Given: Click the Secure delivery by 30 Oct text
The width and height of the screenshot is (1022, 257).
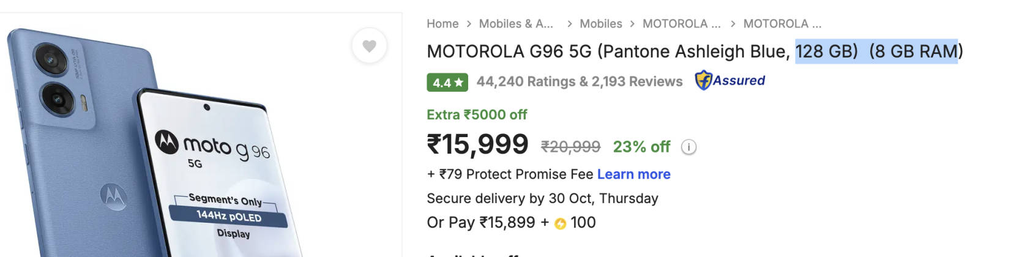Looking at the screenshot, I should [542, 198].
